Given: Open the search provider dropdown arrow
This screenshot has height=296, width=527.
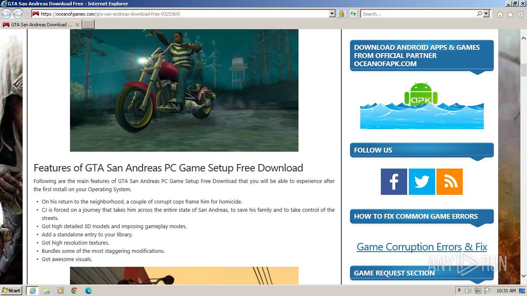Looking at the screenshot, I should click(486, 14).
